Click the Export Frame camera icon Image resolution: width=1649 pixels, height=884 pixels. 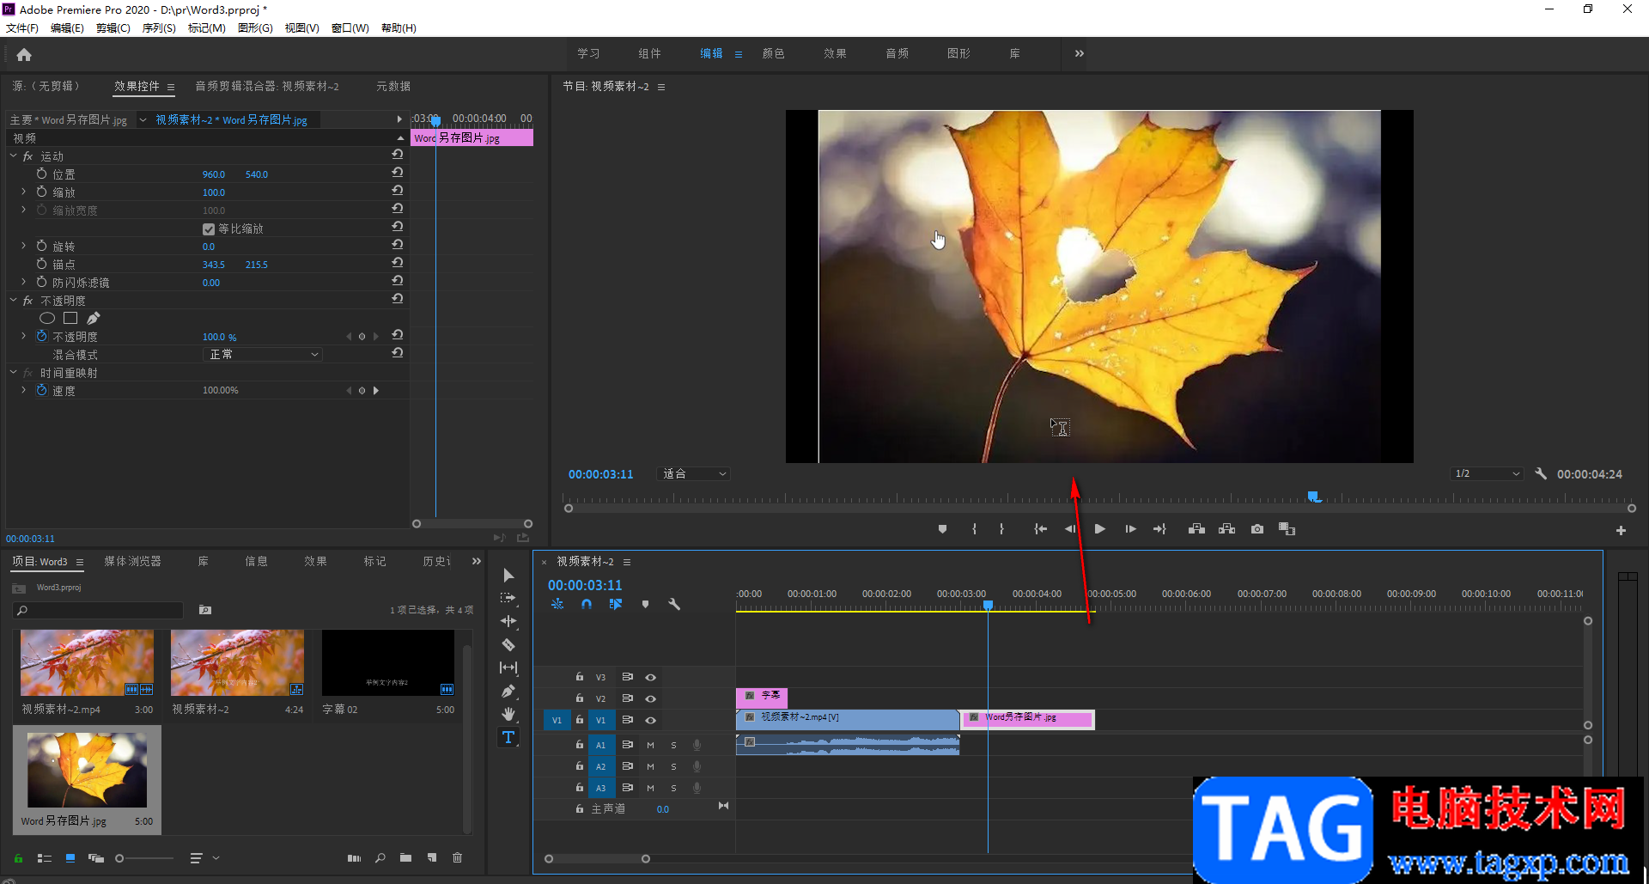1257,529
